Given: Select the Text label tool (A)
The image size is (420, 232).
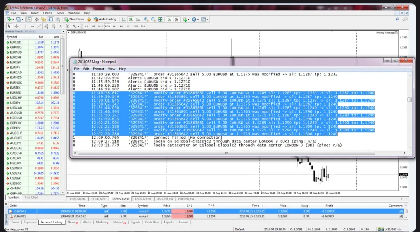Looking at the screenshot, I should tap(61, 26).
